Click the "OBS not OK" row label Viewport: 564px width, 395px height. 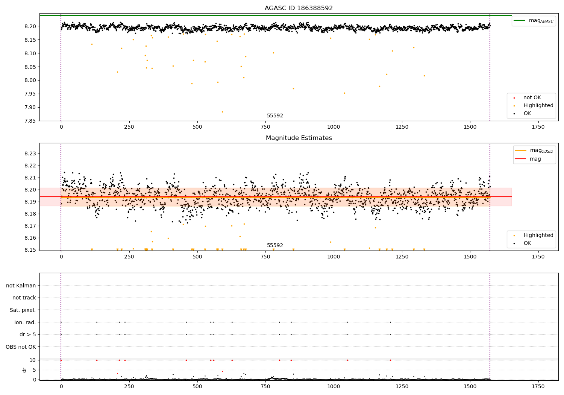tap(21, 347)
